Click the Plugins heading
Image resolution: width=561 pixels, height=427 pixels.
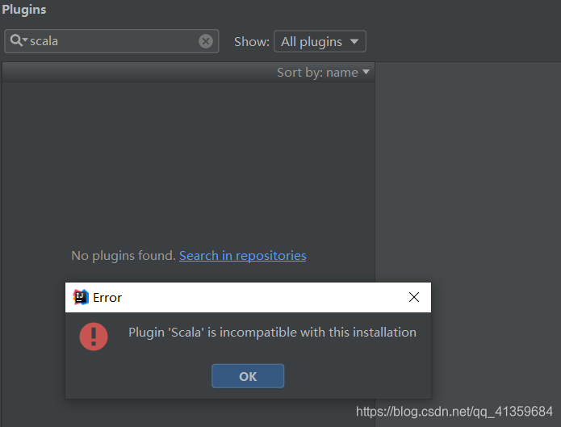24,10
